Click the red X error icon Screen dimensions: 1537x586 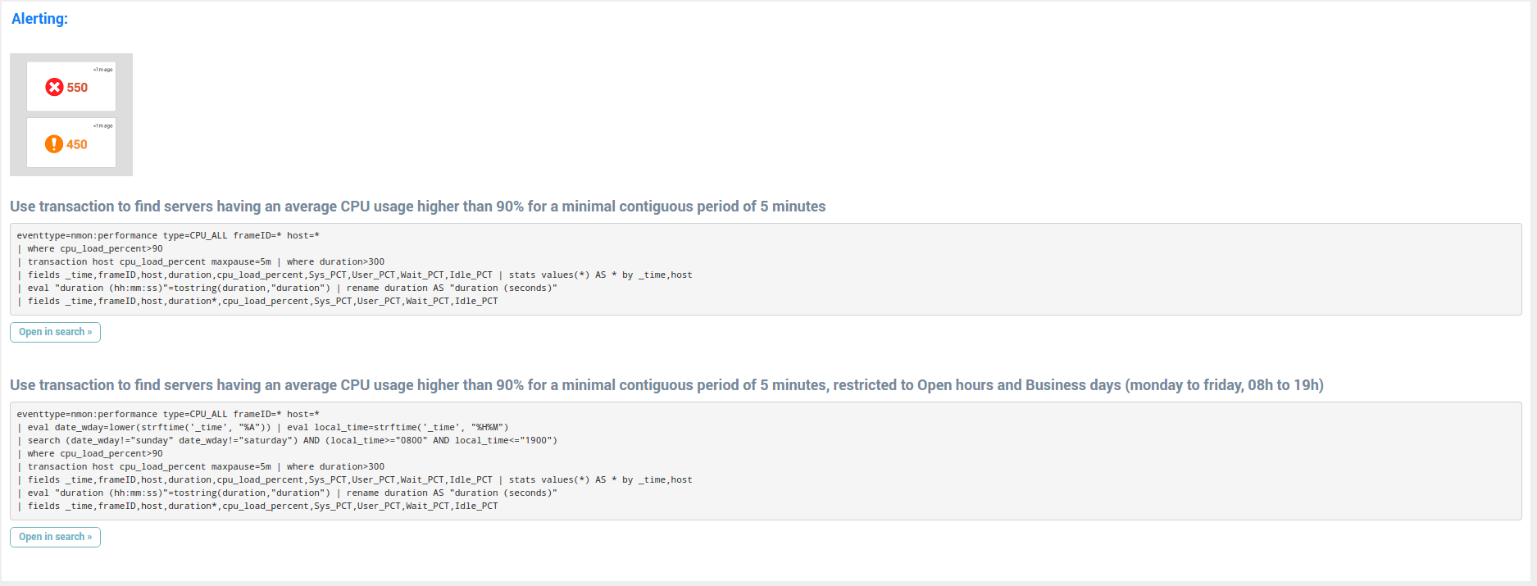tap(54, 87)
